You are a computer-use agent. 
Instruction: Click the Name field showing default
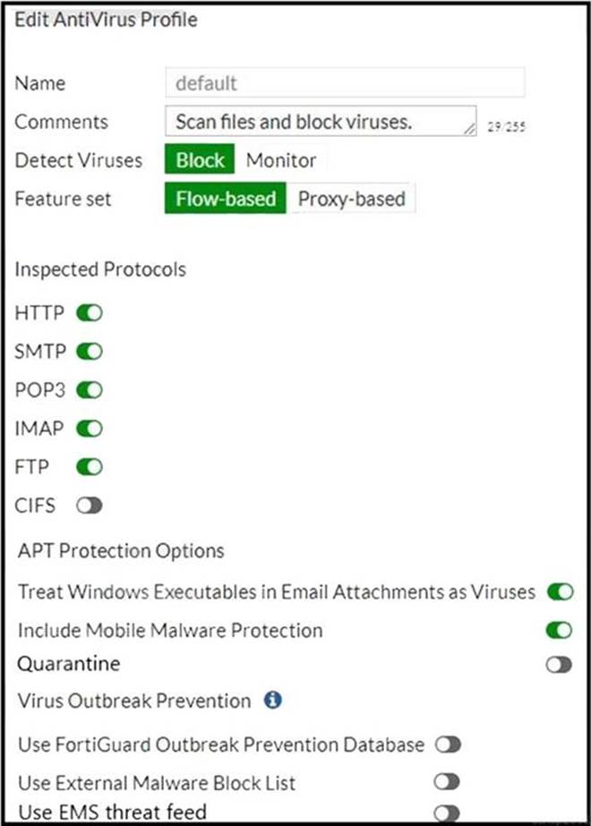tap(345, 83)
